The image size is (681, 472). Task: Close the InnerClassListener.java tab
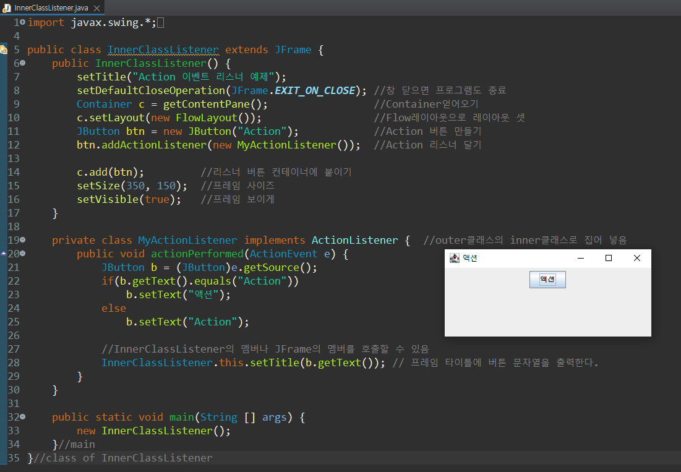[x=97, y=8]
